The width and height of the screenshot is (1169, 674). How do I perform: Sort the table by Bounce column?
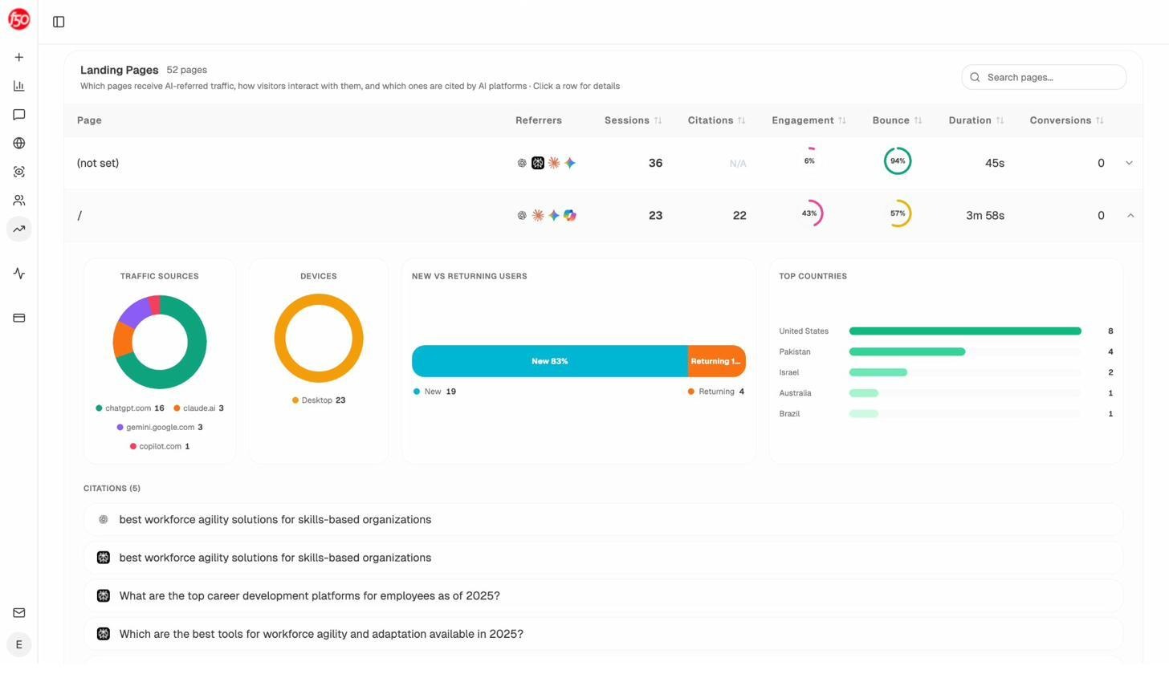pos(918,120)
